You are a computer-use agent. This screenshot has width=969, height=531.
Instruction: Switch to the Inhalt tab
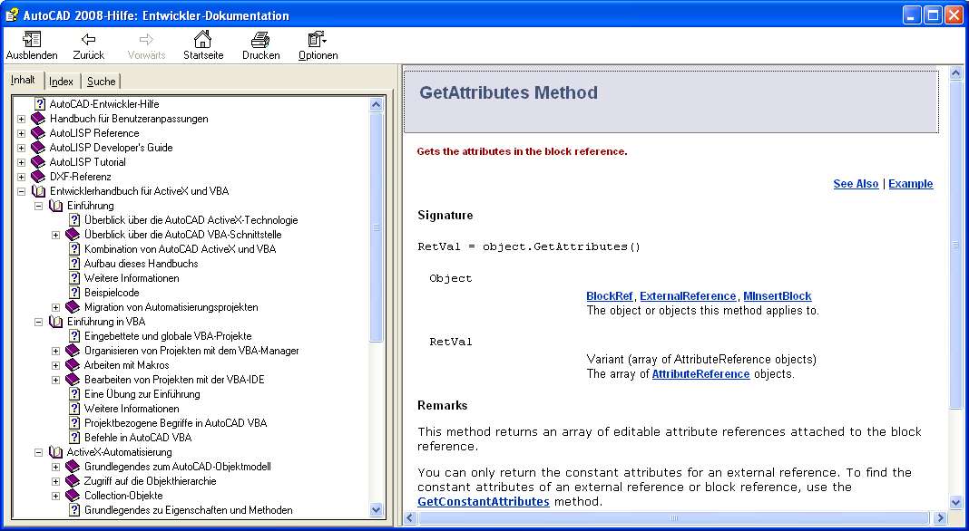coord(23,81)
